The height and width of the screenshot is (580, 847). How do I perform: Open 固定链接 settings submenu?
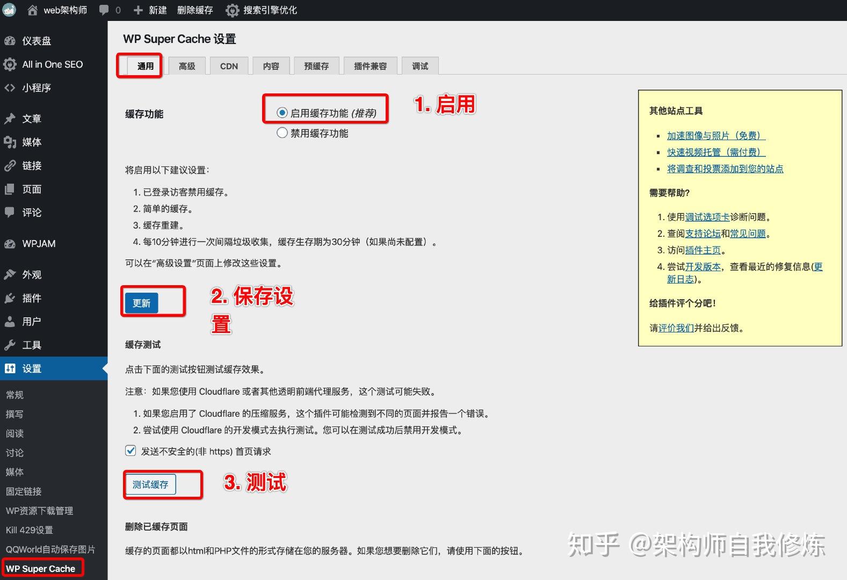click(24, 491)
